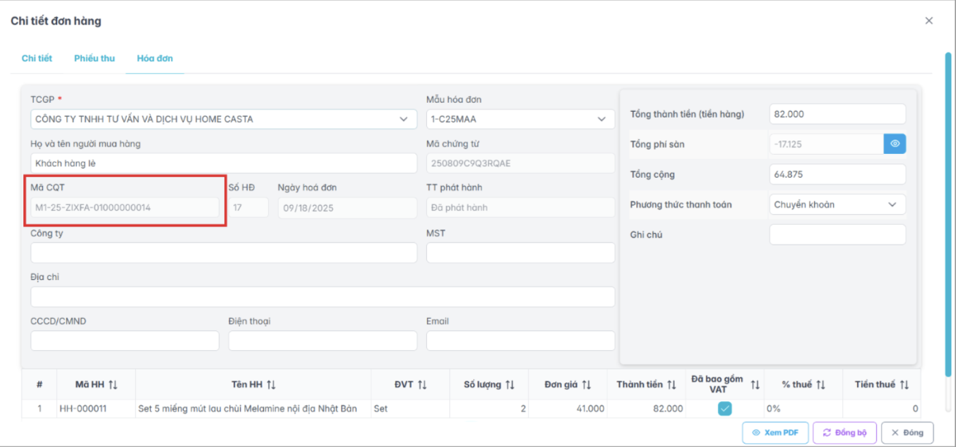956x447 pixels.
Task: Open Phương thức thanh toán dropdown
Action: coord(892,204)
